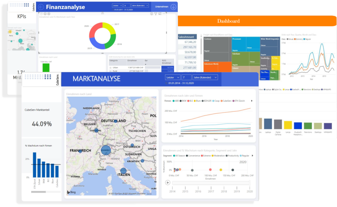Enable drill-down mode icon on donut visual
Viewport: 337px width, 207px height.
coord(151,14)
